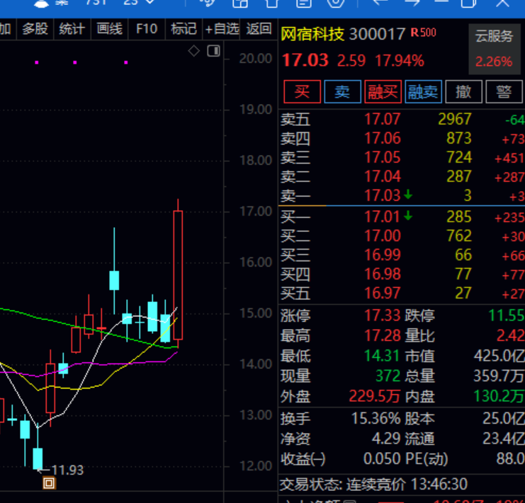Click the 涨停 limit-up price 17.33
525x503 pixels.
click(x=383, y=316)
